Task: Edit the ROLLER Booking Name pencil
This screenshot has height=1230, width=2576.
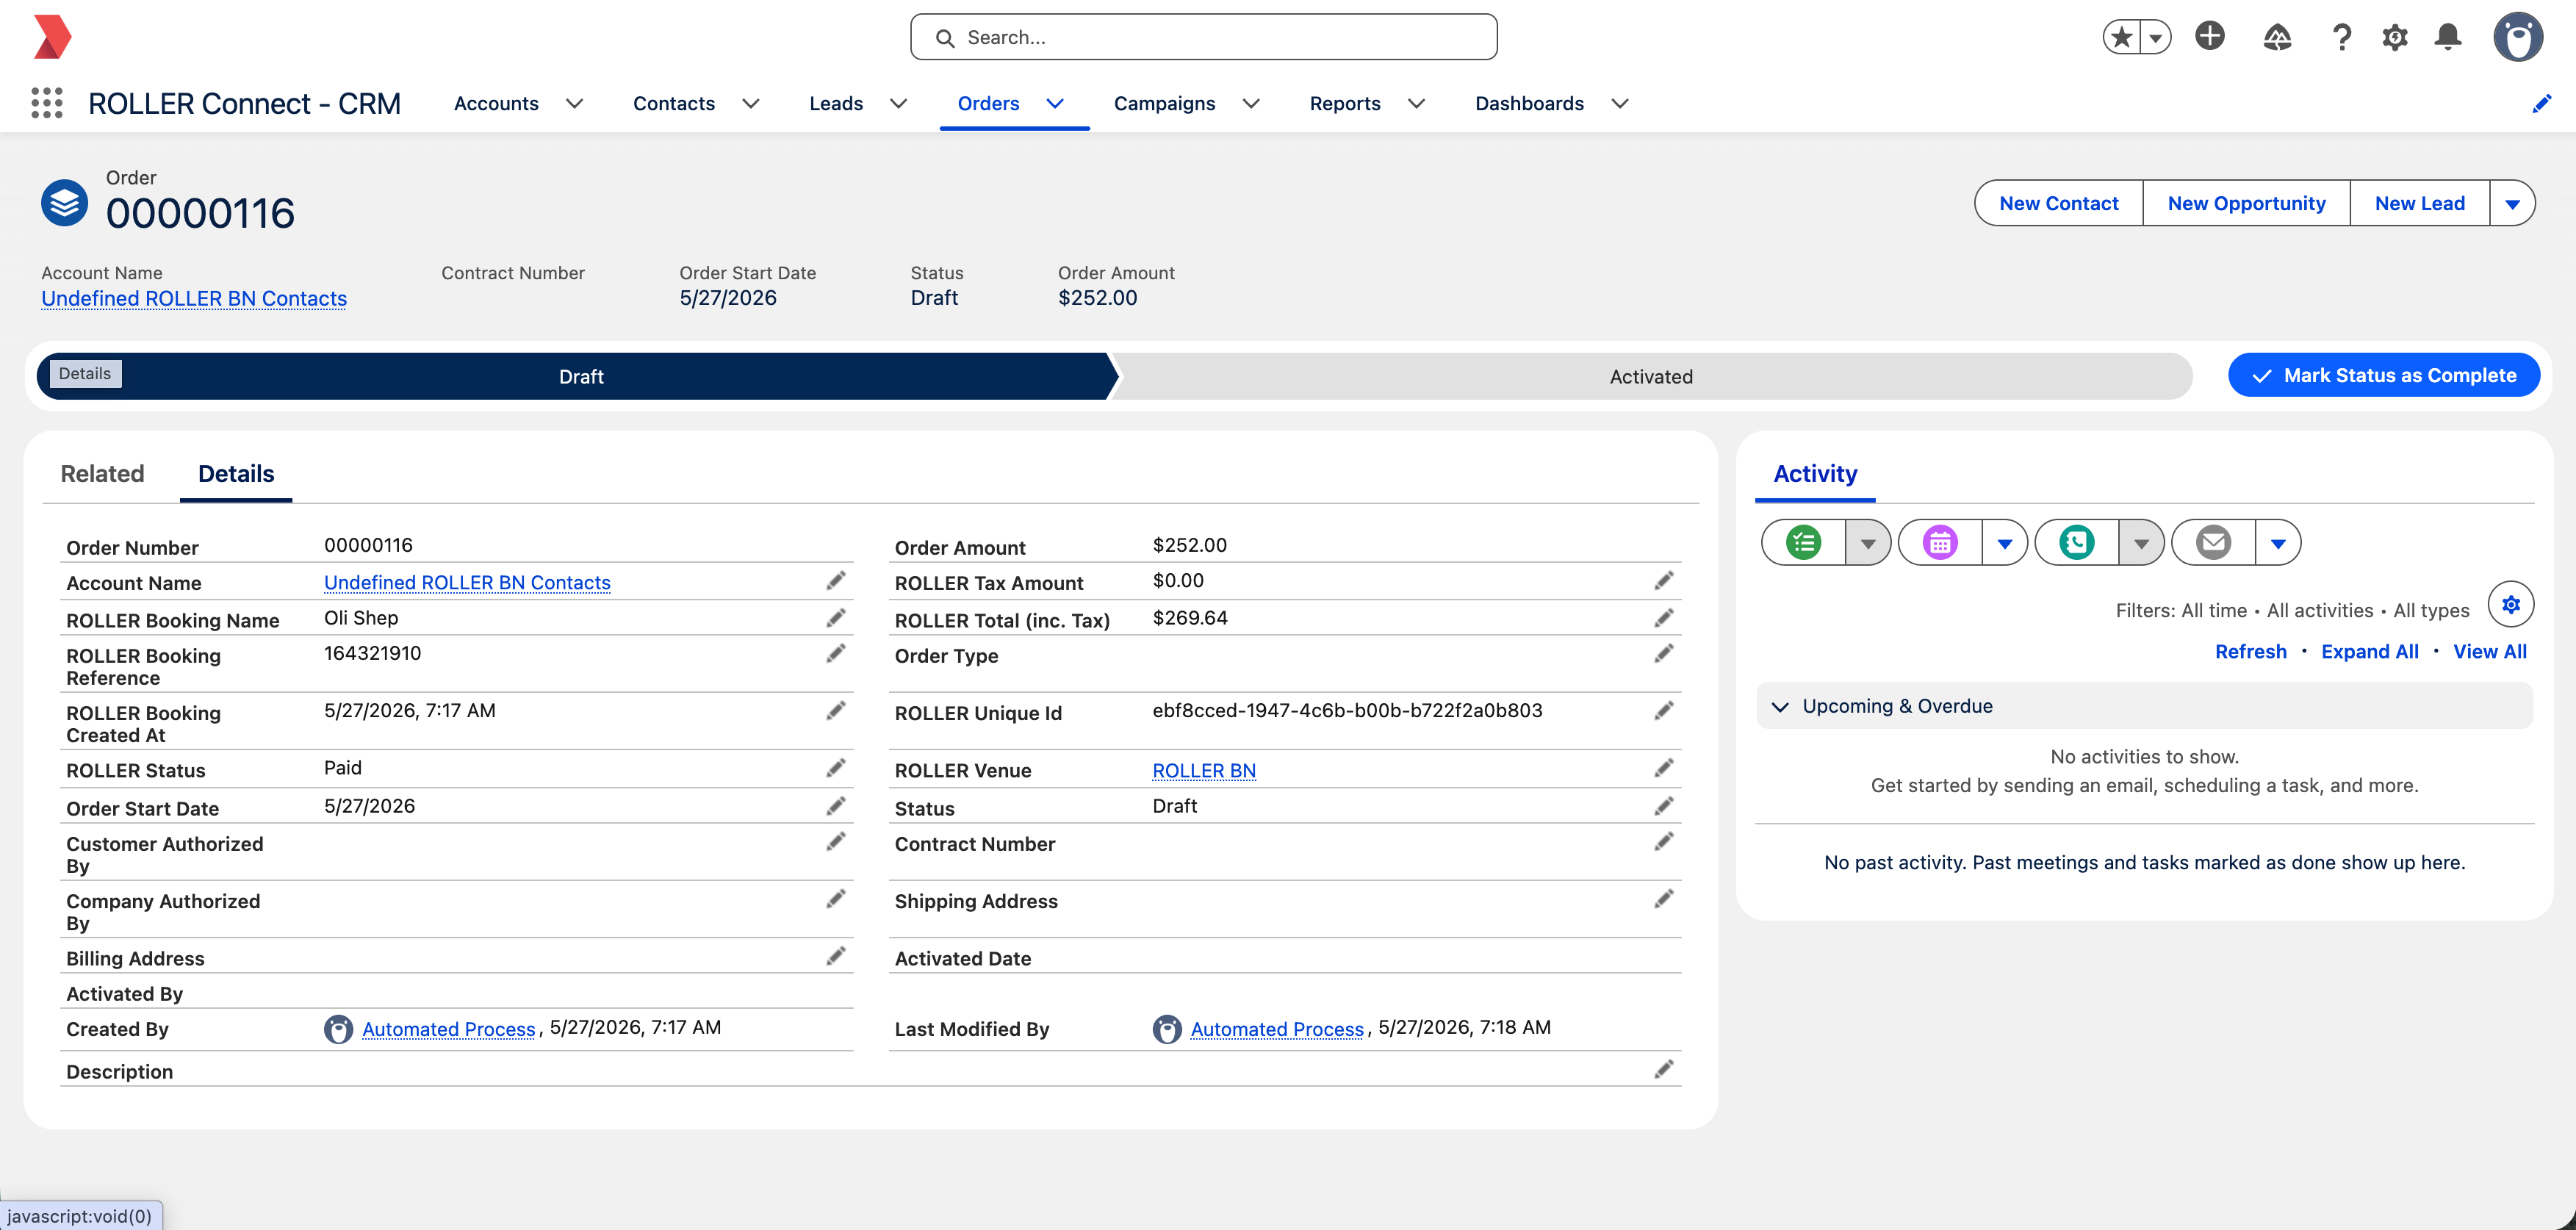Action: [836, 618]
